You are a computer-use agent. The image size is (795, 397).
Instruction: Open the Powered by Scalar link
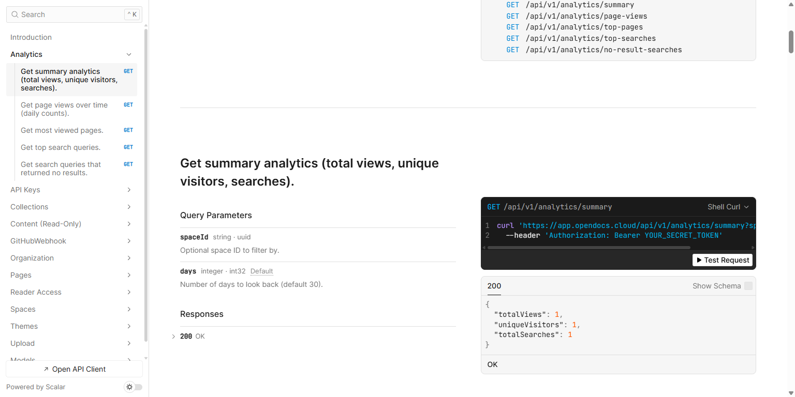tap(36, 387)
